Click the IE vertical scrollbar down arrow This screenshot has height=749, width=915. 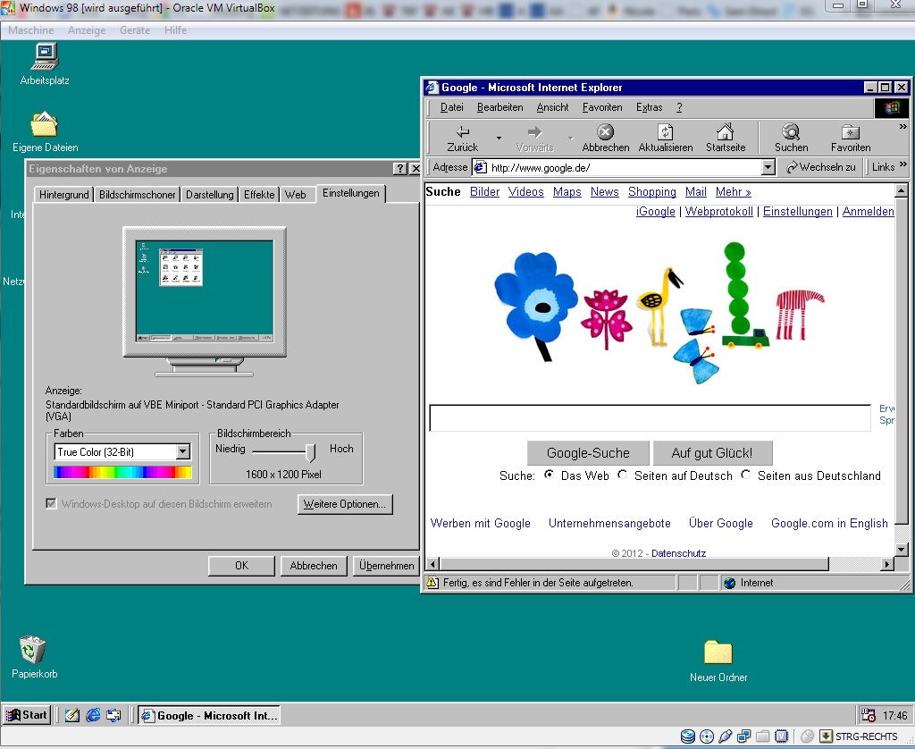pos(901,550)
